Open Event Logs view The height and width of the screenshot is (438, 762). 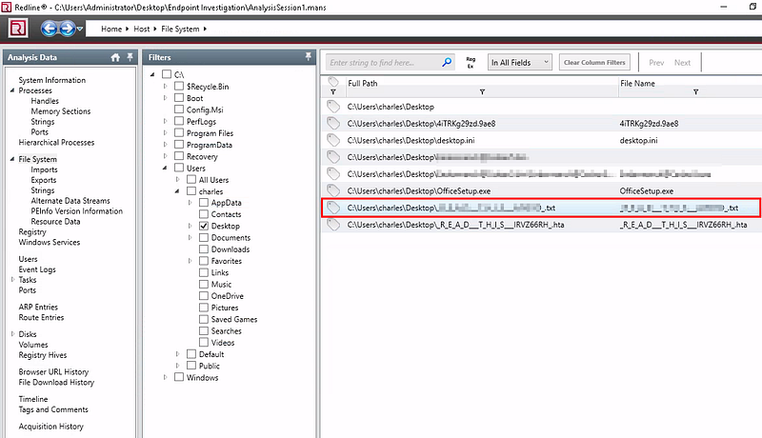pyautogui.click(x=37, y=269)
